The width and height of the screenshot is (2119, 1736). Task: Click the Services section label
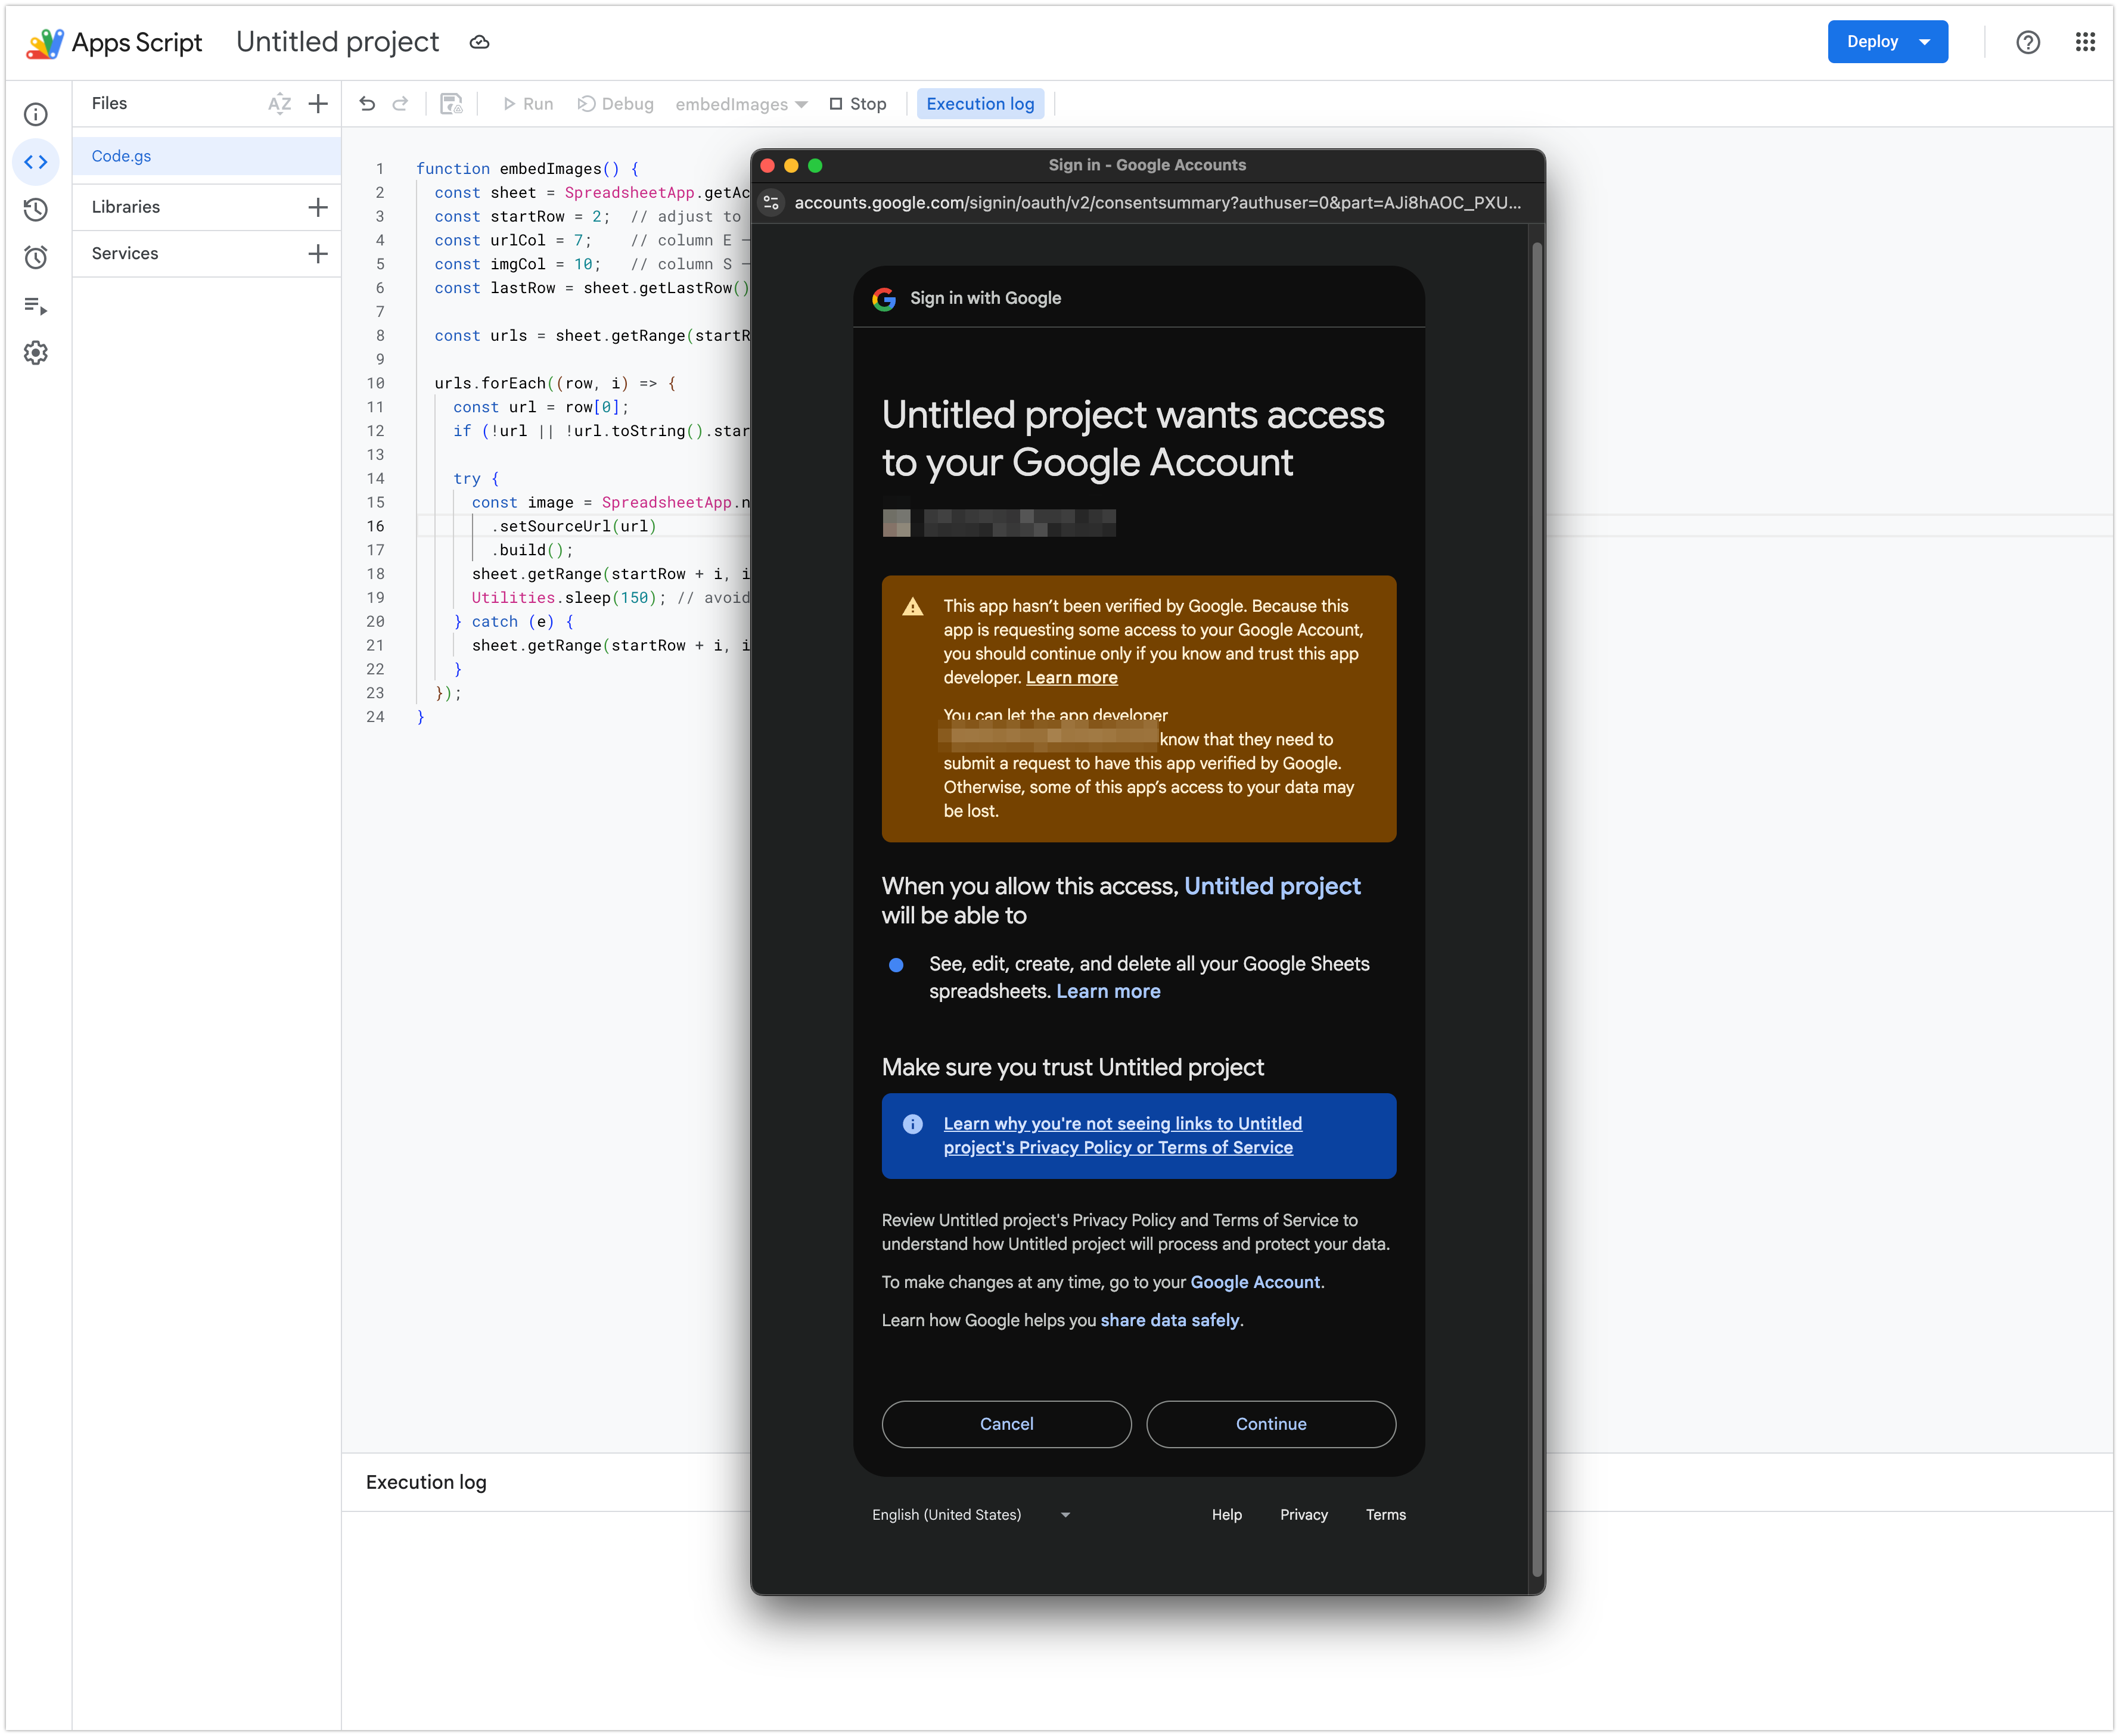(125, 254)
